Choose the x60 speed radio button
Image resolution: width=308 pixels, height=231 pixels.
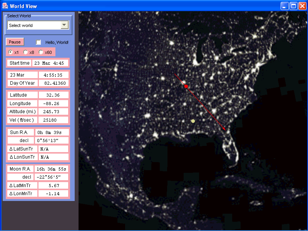41,52
